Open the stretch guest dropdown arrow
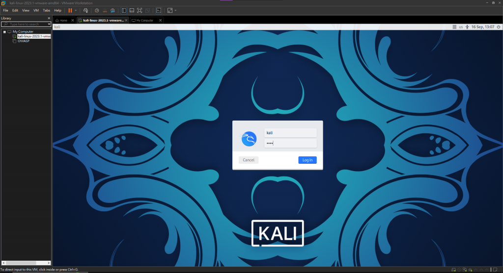The width and height of the screenshot is (503, 273). (175, 10)
